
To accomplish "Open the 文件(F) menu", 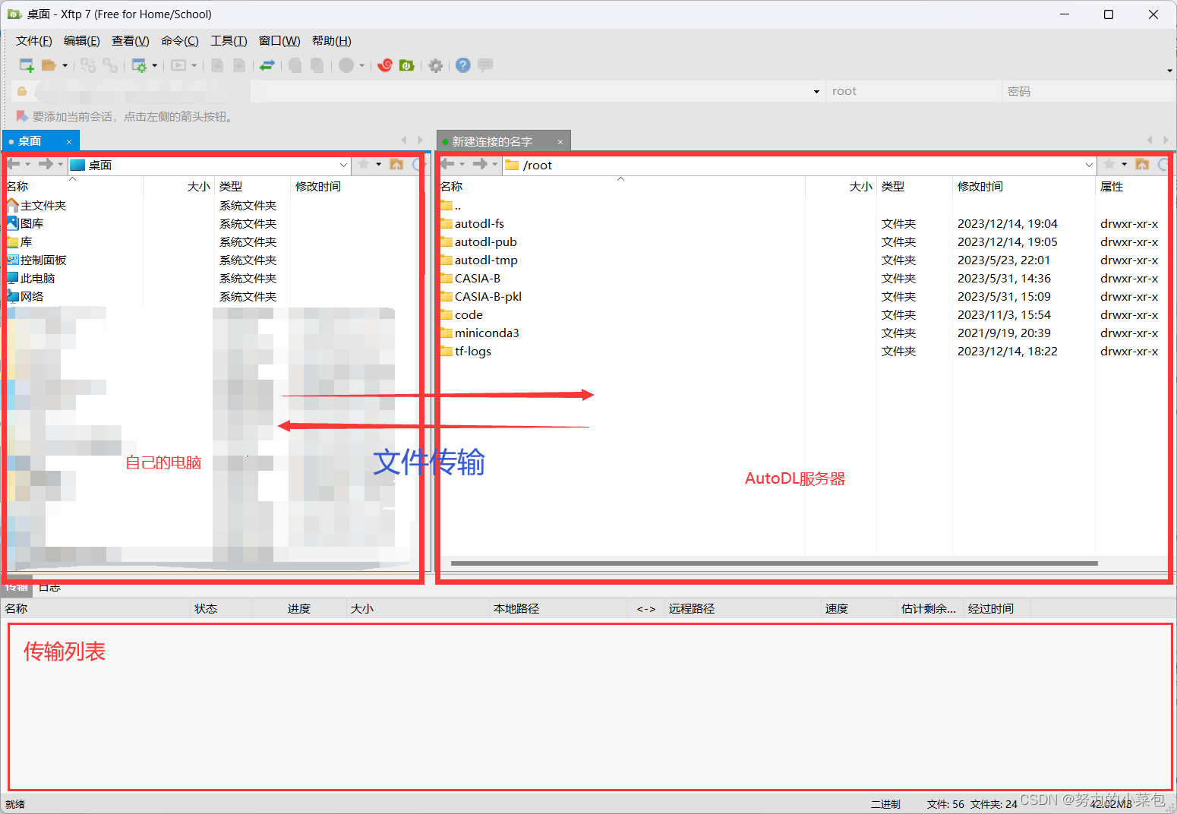I will click(x=34, y=41).
